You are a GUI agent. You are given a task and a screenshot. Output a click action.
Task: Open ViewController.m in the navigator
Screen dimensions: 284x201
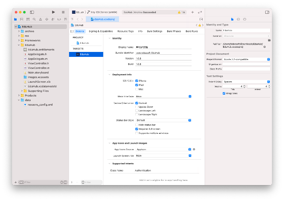point(39,68)
